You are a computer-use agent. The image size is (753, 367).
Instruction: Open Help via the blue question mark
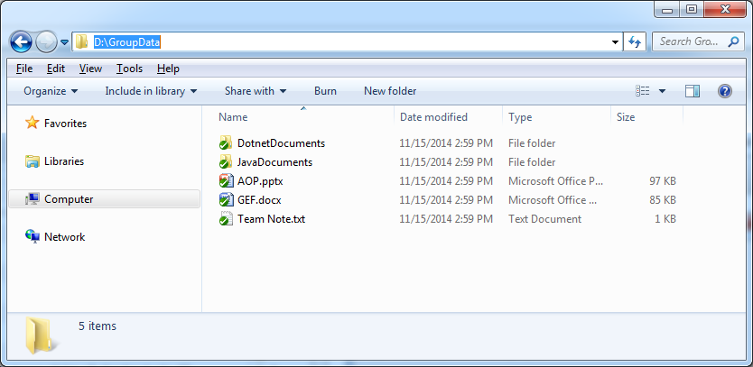725,91
